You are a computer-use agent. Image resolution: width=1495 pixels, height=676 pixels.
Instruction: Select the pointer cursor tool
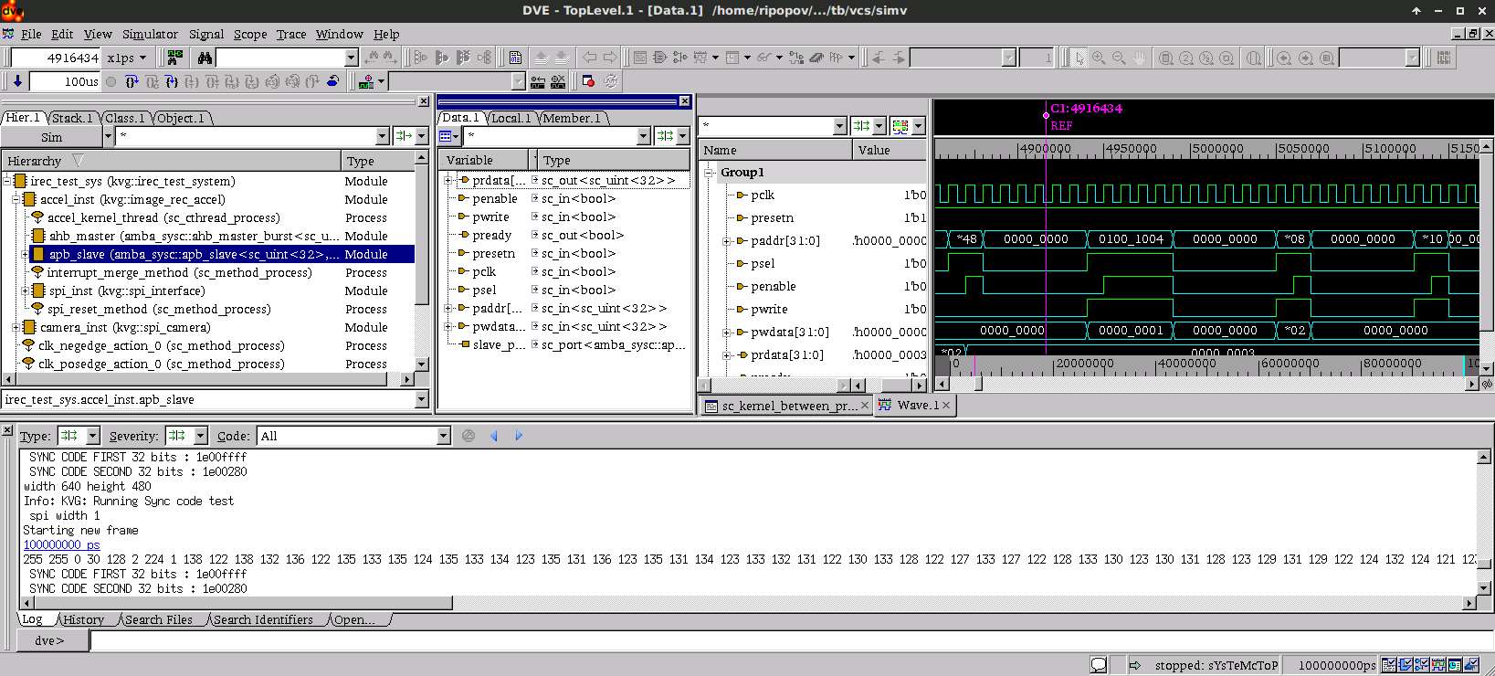1079,58
